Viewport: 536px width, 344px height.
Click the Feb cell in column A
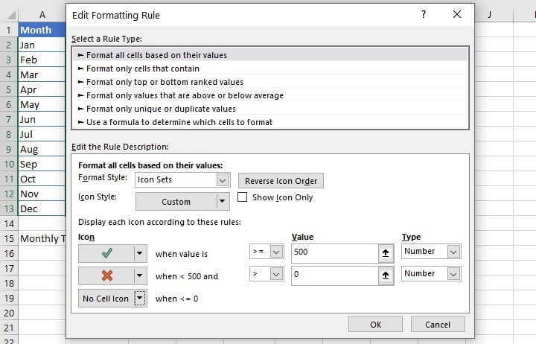tap(42, 60)
